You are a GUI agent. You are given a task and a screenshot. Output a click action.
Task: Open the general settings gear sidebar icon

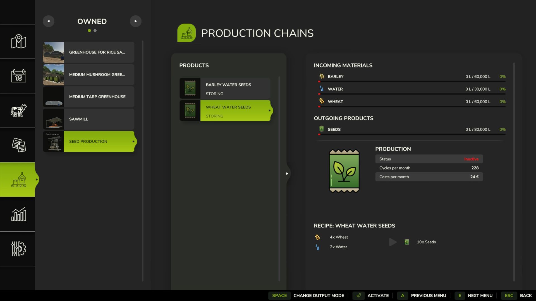[18, 249]
